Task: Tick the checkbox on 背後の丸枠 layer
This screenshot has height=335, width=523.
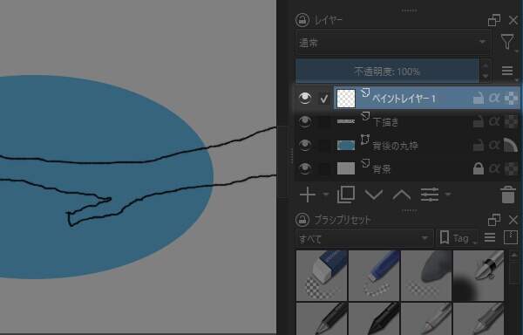Action: tap(323, 145)
